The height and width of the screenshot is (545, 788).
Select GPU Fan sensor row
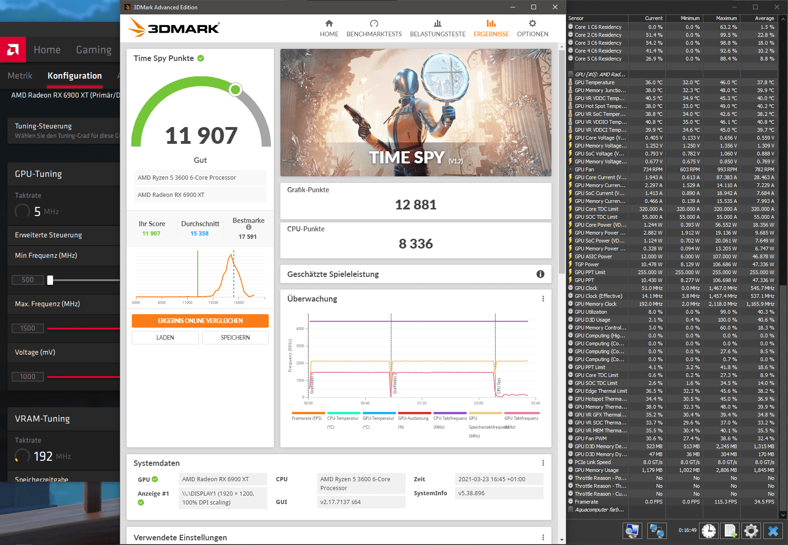pyautogui.click(x=672, y=169)
